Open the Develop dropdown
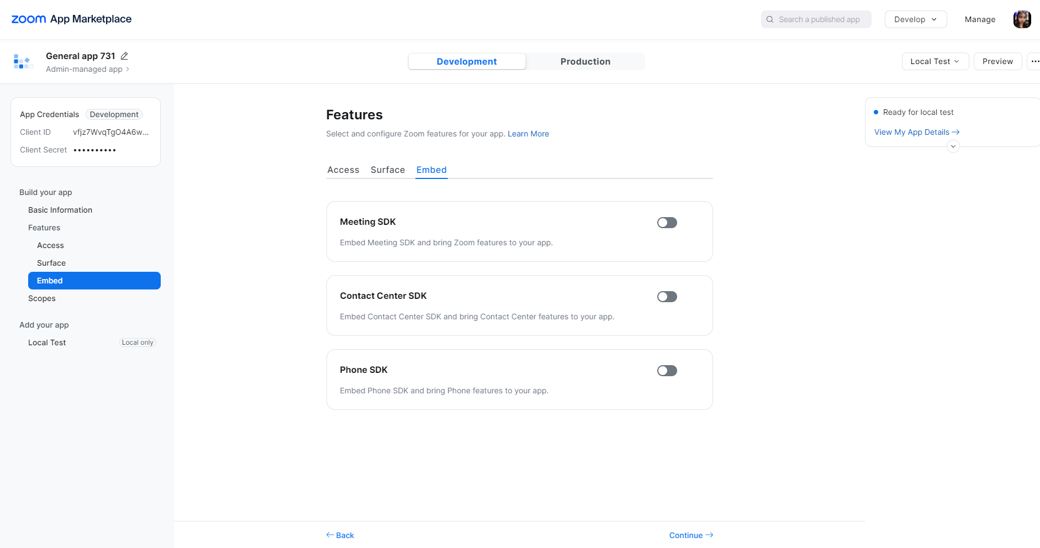This screenshot has height=548, width=1040. tap(915, 19)
